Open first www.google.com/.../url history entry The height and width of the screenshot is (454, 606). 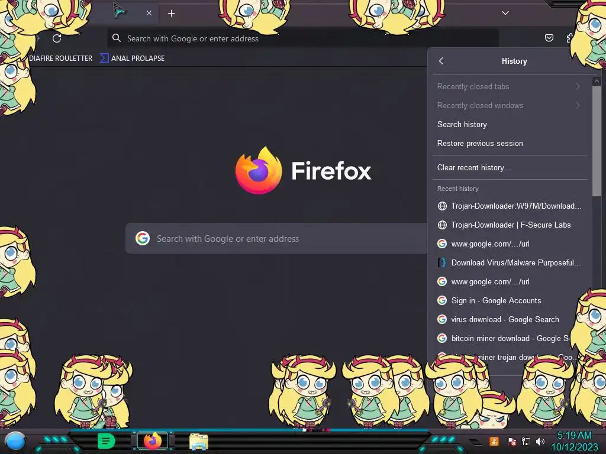[x=510, y=244]
